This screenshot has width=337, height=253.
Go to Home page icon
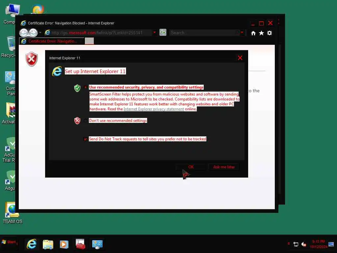point(253,33)
